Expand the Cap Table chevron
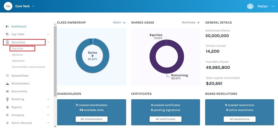The width and height of the screenshot is (278, 130). click(48, 34)
